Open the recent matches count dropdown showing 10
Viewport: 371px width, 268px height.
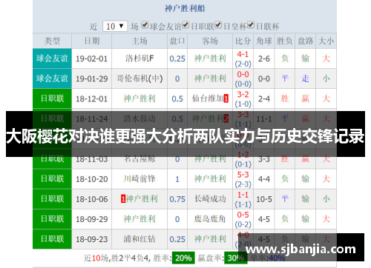pos(115,26)
